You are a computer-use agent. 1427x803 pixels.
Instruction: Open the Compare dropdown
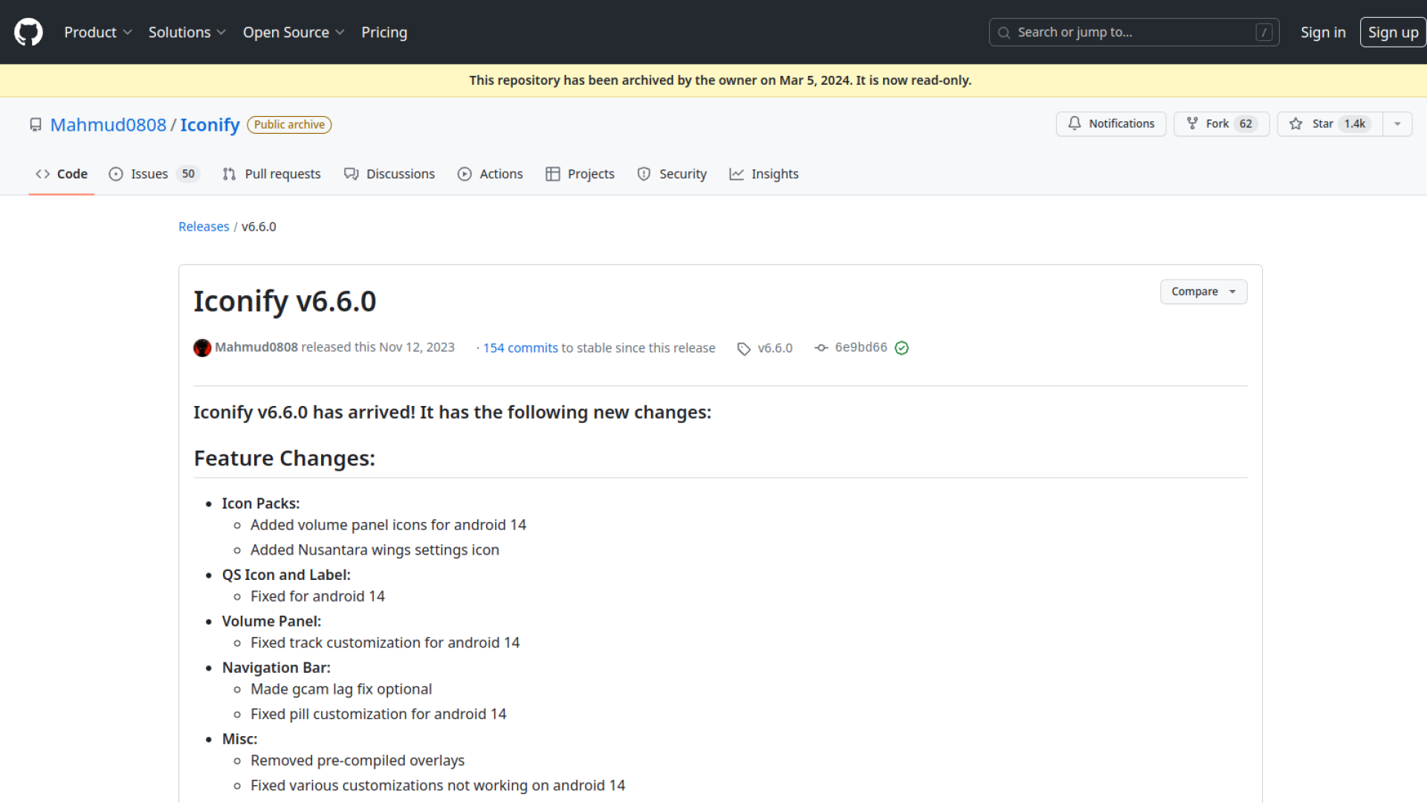coord(1203,291)
